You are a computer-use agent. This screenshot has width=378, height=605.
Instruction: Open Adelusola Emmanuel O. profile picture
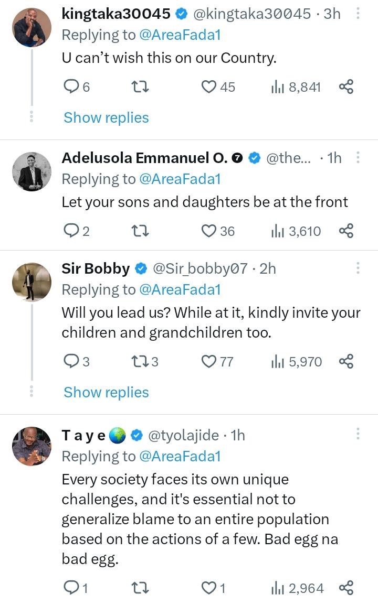31,171
